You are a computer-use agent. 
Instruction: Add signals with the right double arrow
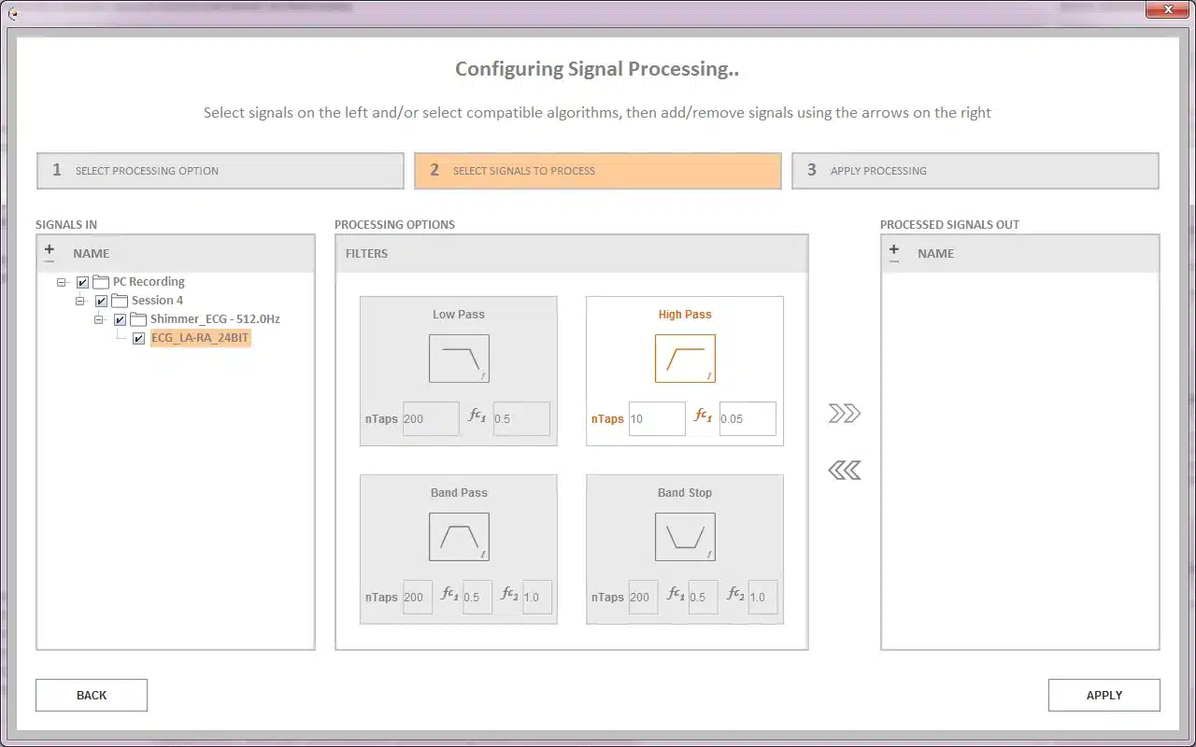tap(845, 414)
